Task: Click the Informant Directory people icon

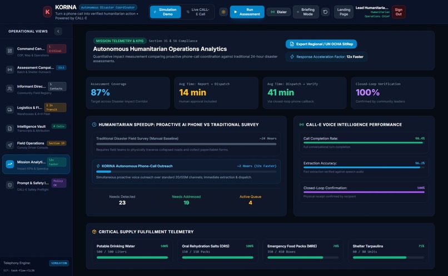Action: [9, 88]
